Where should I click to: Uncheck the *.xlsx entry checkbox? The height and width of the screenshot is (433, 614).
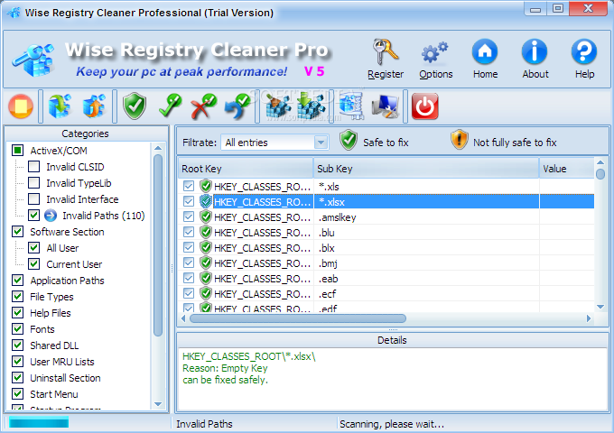pos(189,201)
